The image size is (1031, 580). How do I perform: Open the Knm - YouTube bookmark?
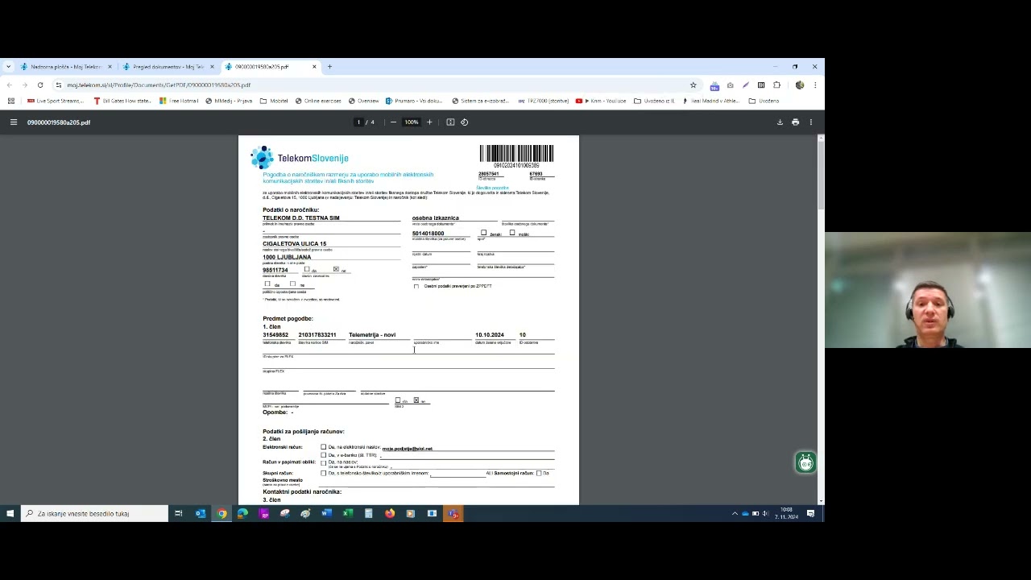point(601,101)
